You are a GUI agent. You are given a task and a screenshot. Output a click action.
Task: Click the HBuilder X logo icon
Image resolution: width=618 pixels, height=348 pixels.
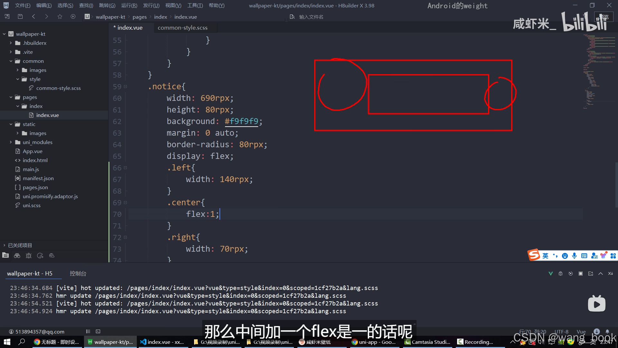6,5
